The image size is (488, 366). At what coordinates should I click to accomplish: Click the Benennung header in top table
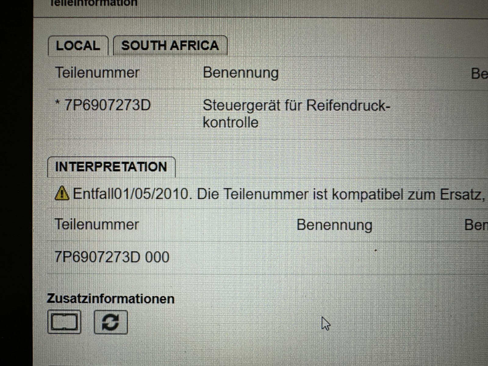pos(241,73)
